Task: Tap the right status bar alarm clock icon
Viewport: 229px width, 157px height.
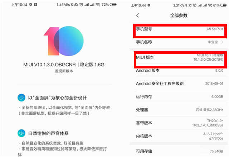Action: click(x=195, y=5)
